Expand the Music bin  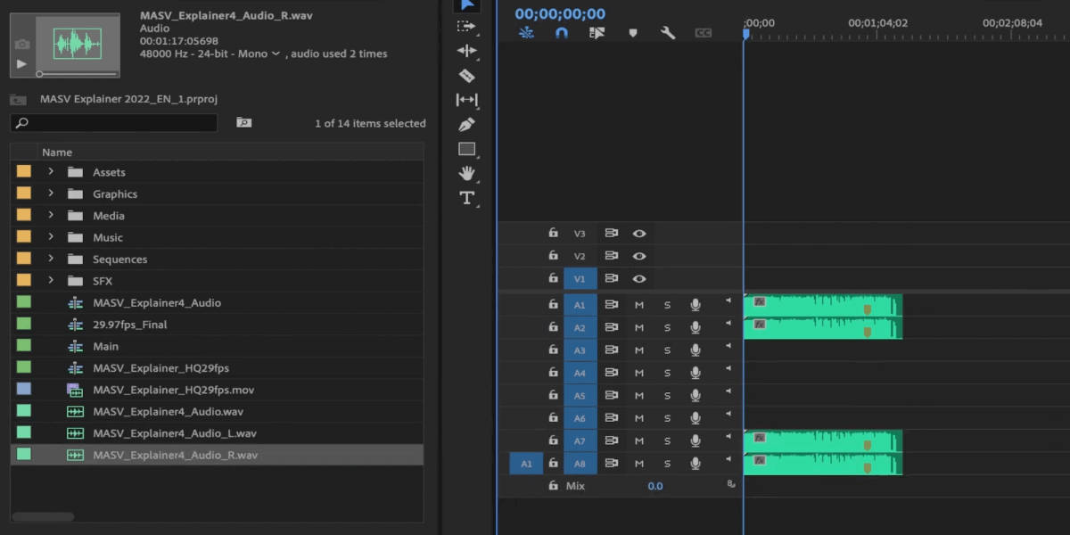[51, 237]
